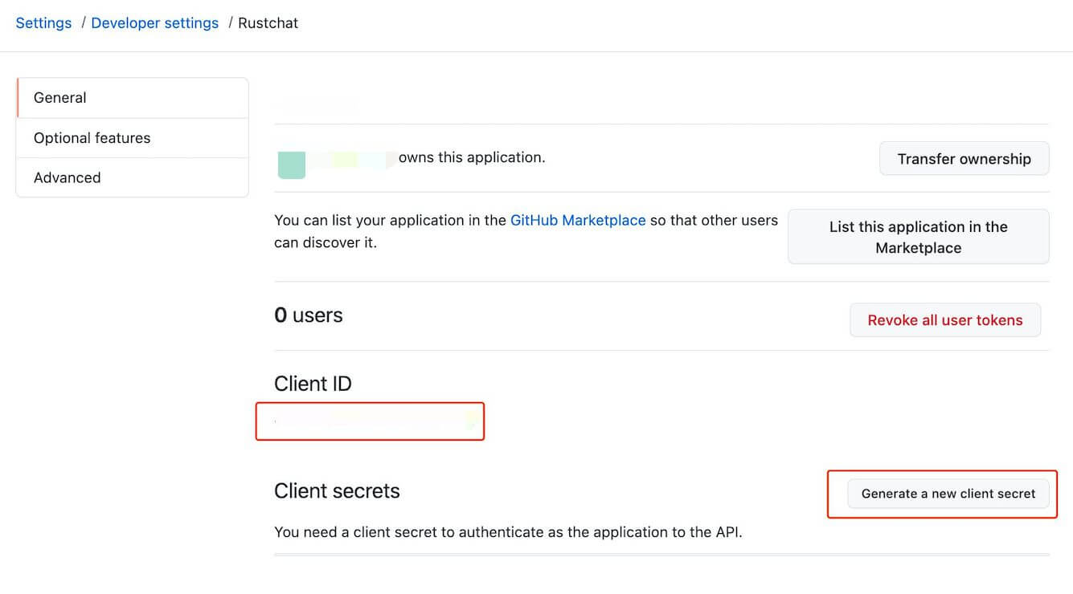
Task: Click List this application in the Marketplace
Action: click(x=918, y=237)
